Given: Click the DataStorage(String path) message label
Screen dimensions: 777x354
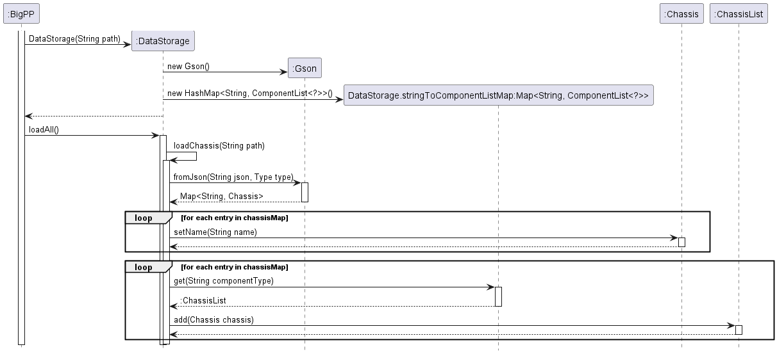Looking at the screenshot, I should (74, 38).
